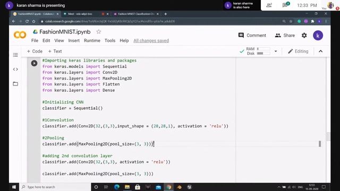This screenshot has width=340, height=191.
Task: Collapse the Colab header with chevron
Action: click(320, 51)
